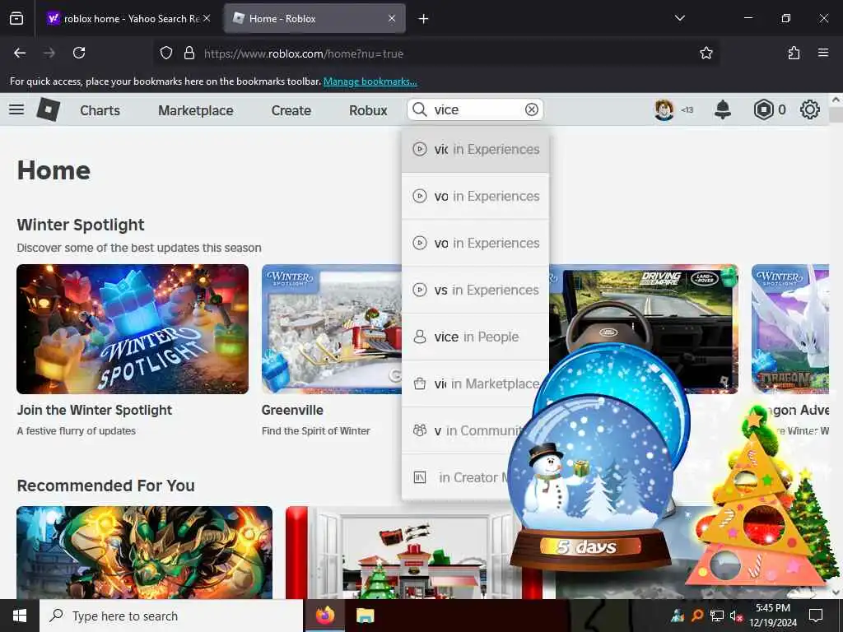The image size is (843, 632).
Task: Switch to the roblox home Yahoo tab
Action: [128, 19]
